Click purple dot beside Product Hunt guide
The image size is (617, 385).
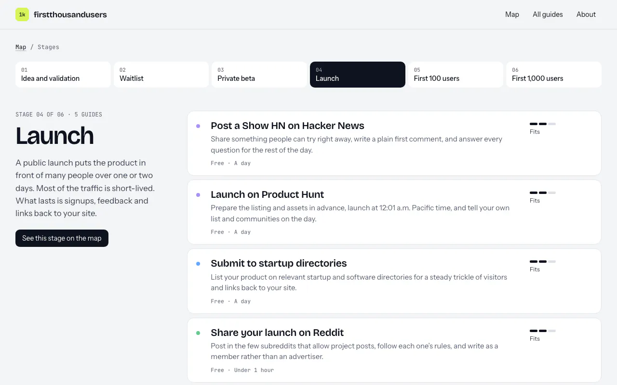pos(198,195)
